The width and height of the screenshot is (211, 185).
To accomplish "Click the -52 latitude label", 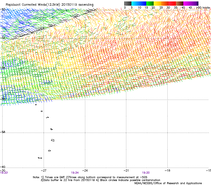I will click(2, 38).
